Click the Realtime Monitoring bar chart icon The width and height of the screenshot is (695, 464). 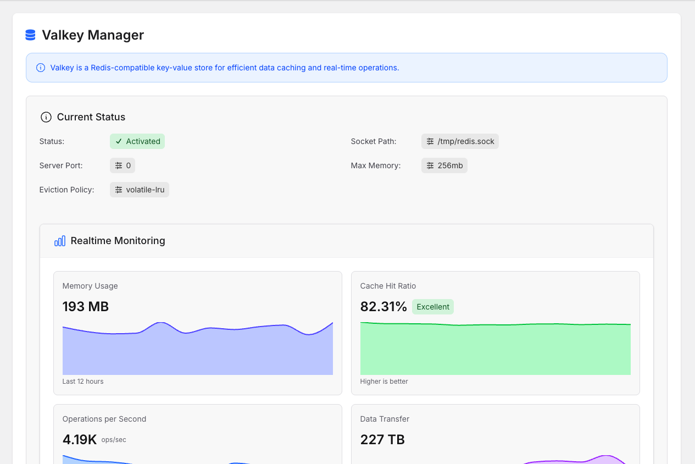(60, 241)
